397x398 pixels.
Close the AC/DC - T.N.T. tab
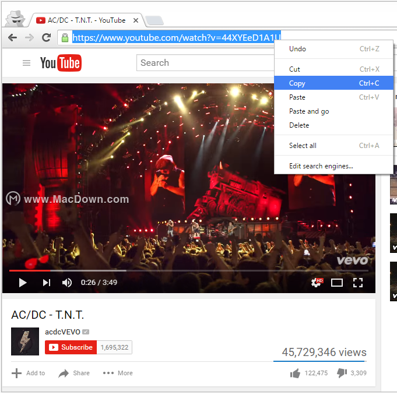pos(136,20)
